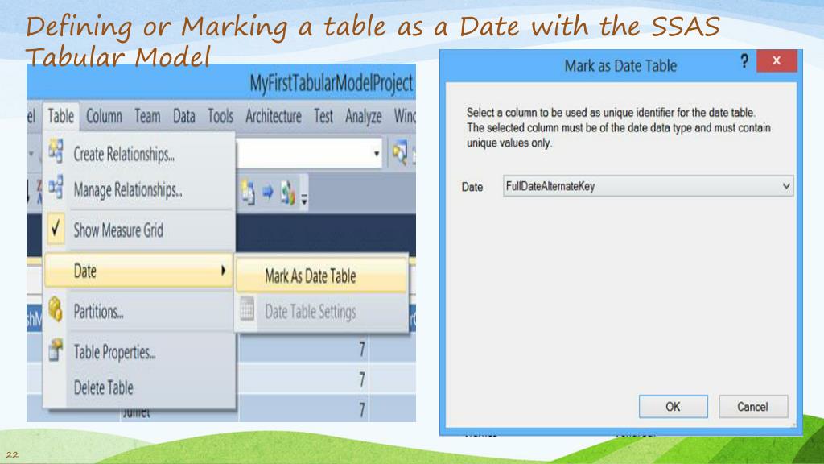The height and width of the screenshot is (464, 824).
Task: Click the Date label in dialog
Action: [x=472, y=187]
